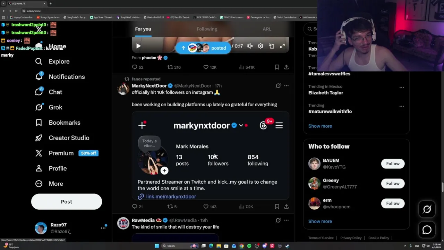Viewport: 444px width, 250px height.
Task: Follow BAUEM
Action: (393, 164)
